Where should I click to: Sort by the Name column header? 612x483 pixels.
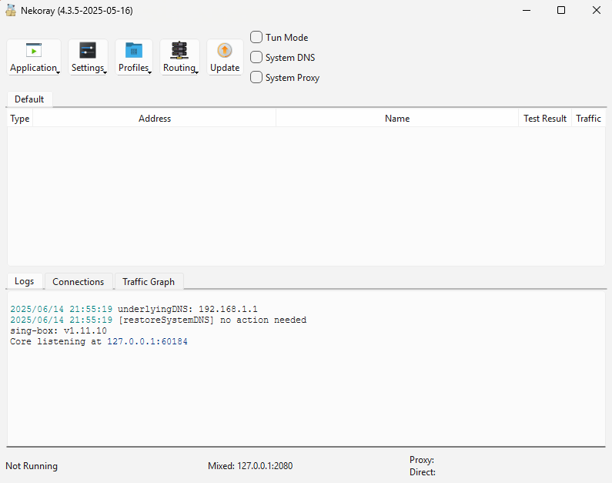[397, 119]
